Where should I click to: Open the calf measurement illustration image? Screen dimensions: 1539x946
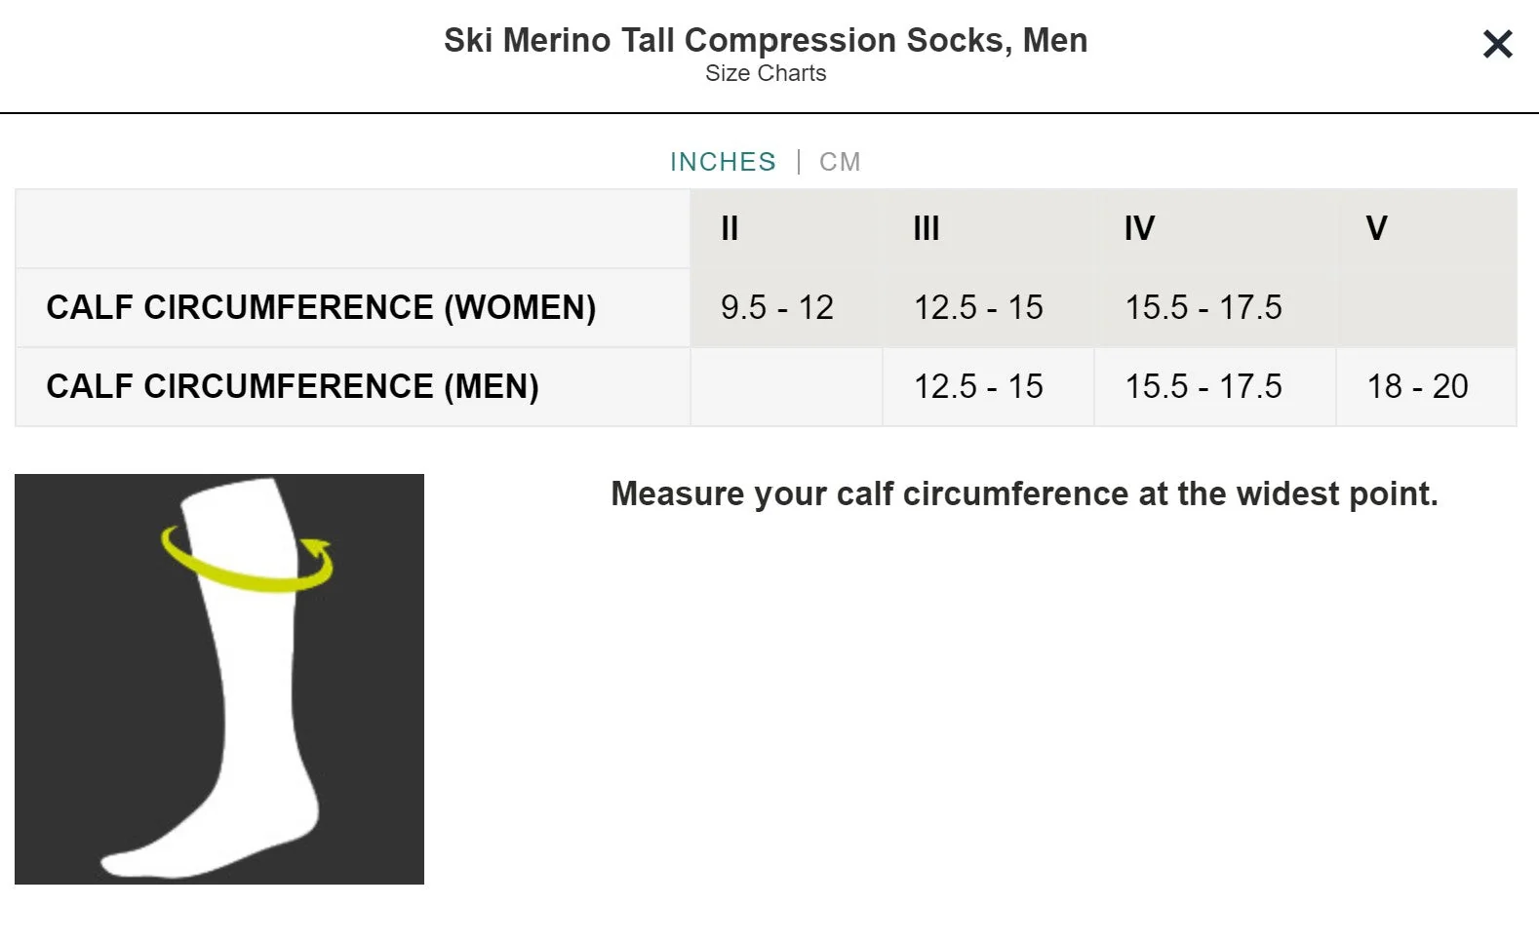click(x=219, y=679)
